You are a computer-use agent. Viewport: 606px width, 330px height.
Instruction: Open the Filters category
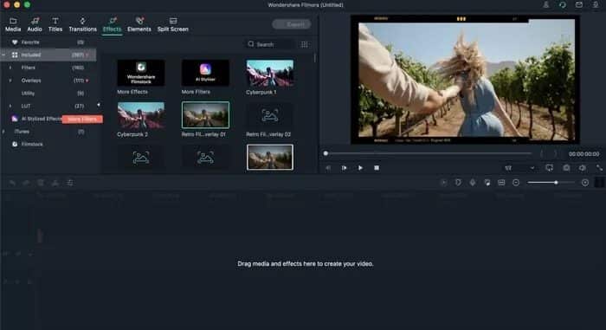coord(48,68)
